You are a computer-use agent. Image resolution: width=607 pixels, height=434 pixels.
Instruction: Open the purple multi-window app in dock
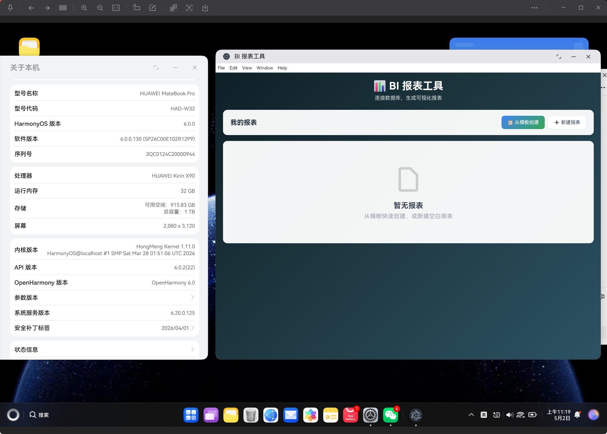(211, 415)
